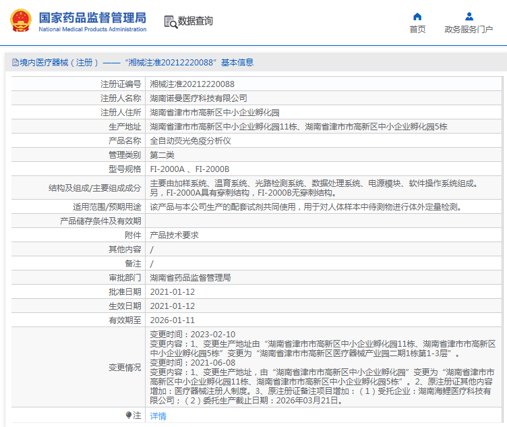Click attachment value 产品技术要求
Viewport: 507px width, 427px height.
[174, 235]
